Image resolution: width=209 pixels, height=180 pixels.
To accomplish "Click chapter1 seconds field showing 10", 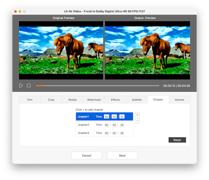I will (x=122, y=117).
